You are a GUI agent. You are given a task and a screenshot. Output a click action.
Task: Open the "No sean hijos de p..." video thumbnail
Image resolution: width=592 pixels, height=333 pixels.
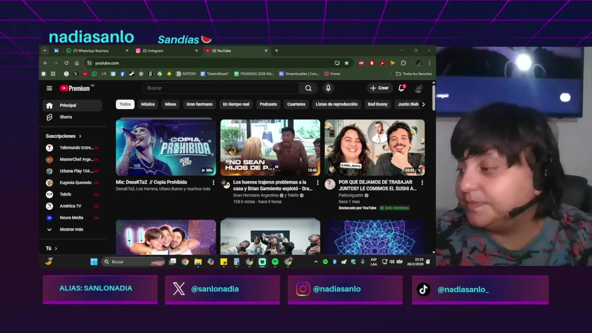point(270,148)
